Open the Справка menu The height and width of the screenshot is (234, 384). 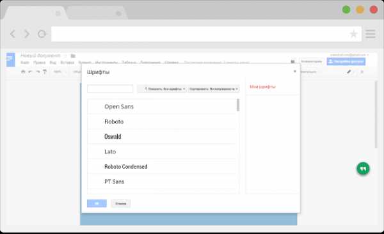pos(172,63)
